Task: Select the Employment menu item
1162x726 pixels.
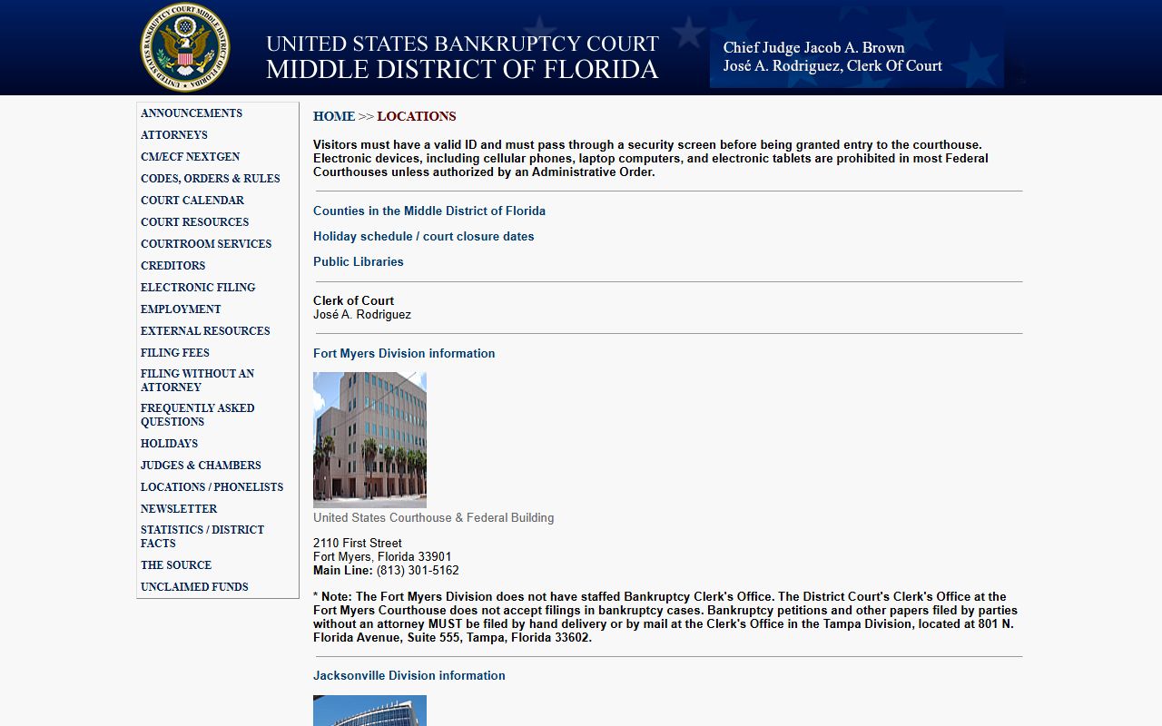Action: tap(181, 309)
